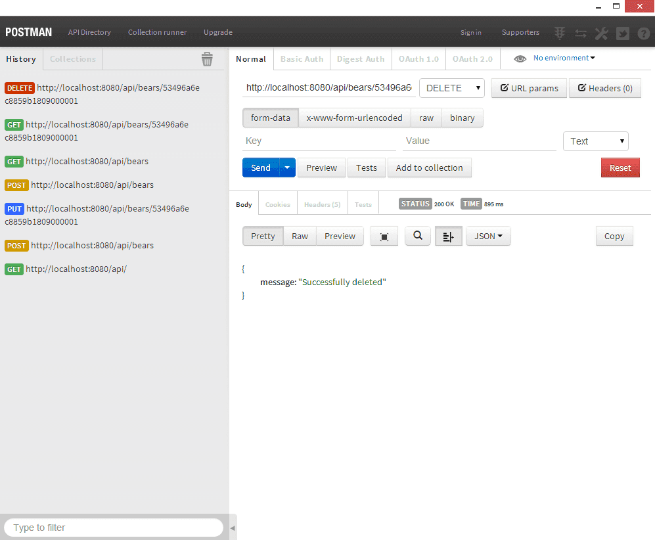Choose raw body type

click(x=426, y=118)
